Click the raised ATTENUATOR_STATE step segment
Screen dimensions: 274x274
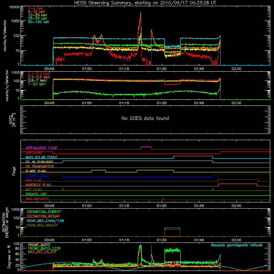[146, 147]
